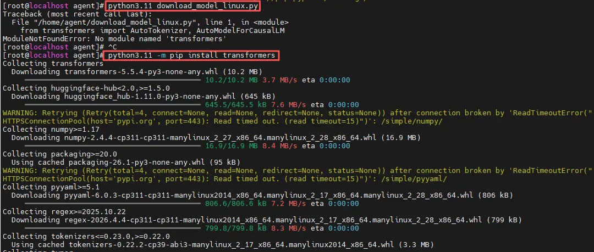Click 'Collecting regex>=2025.10.22' line
This screenshot has height=252, width=594.
pos(64,211)
